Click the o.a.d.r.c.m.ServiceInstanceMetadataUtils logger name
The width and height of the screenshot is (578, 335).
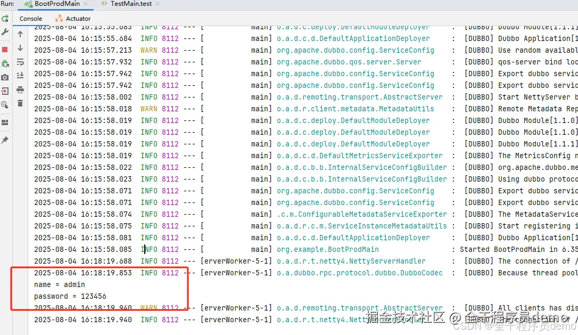coord(361,226)
